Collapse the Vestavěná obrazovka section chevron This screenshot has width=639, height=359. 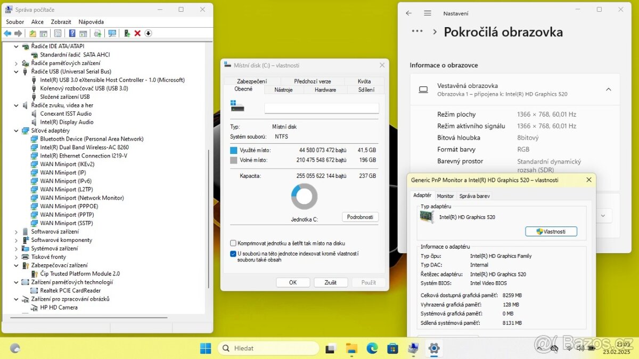[x=609, y=89]
